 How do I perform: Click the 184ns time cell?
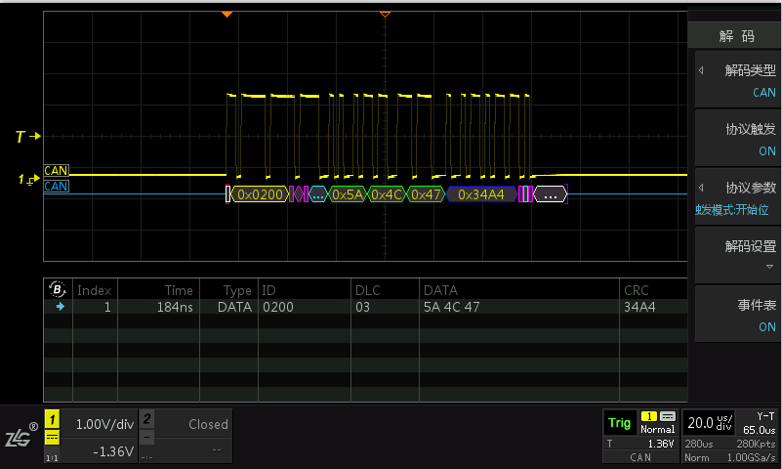click(x=175, y=307)
